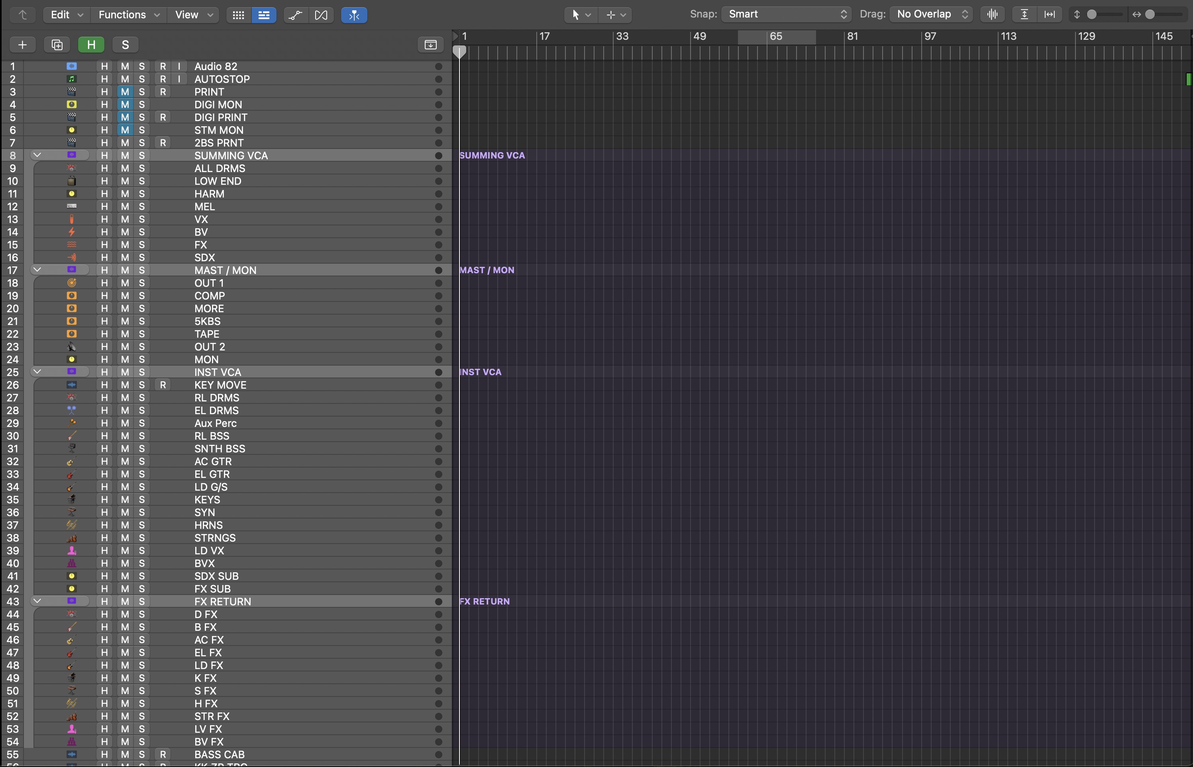Open the track import drop-down box icon

431,45
